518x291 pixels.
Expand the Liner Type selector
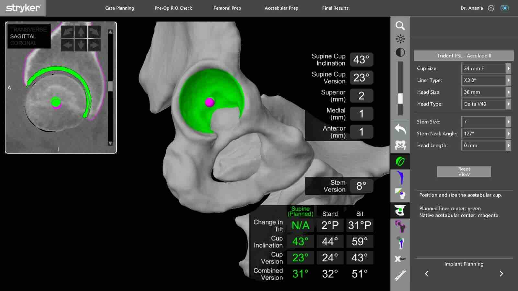click(486, 80)
